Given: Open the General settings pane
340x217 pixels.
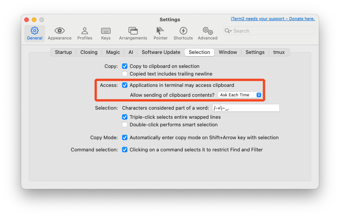Looking at the screenshot, I should pos(34,33).
